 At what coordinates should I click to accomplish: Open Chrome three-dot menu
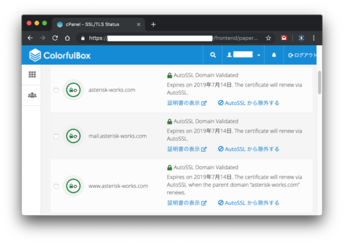(313, 38)
